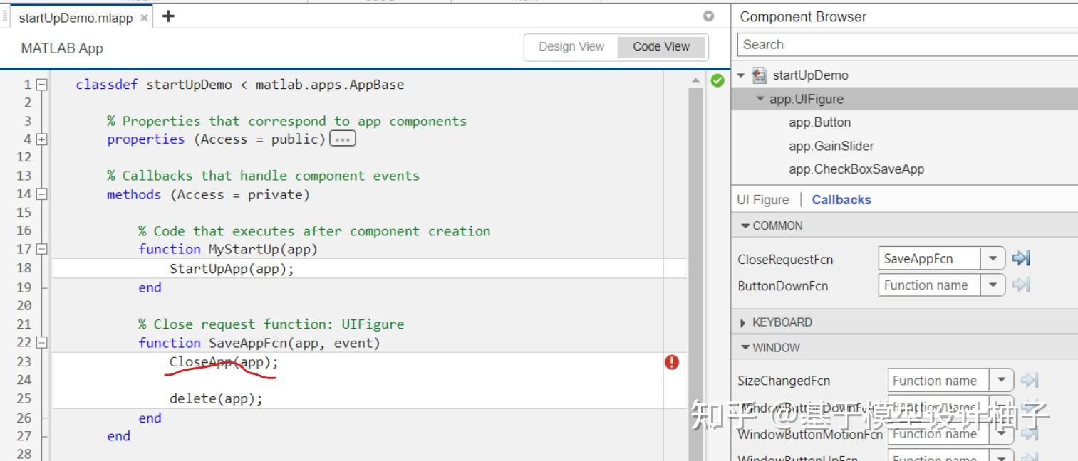Click the green code status check icon
Viewport: 1078px width, 461px height.
pyautogui.click(x=717, y=80)
